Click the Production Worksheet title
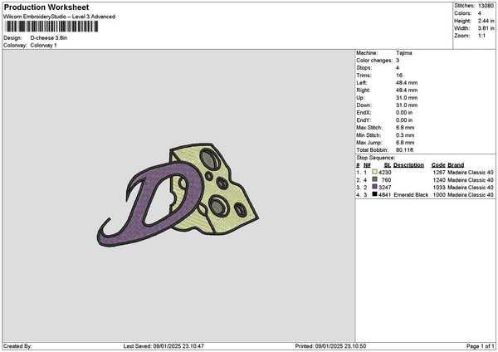498x352 pixels. pyautogui.click(x=46, y=7)
